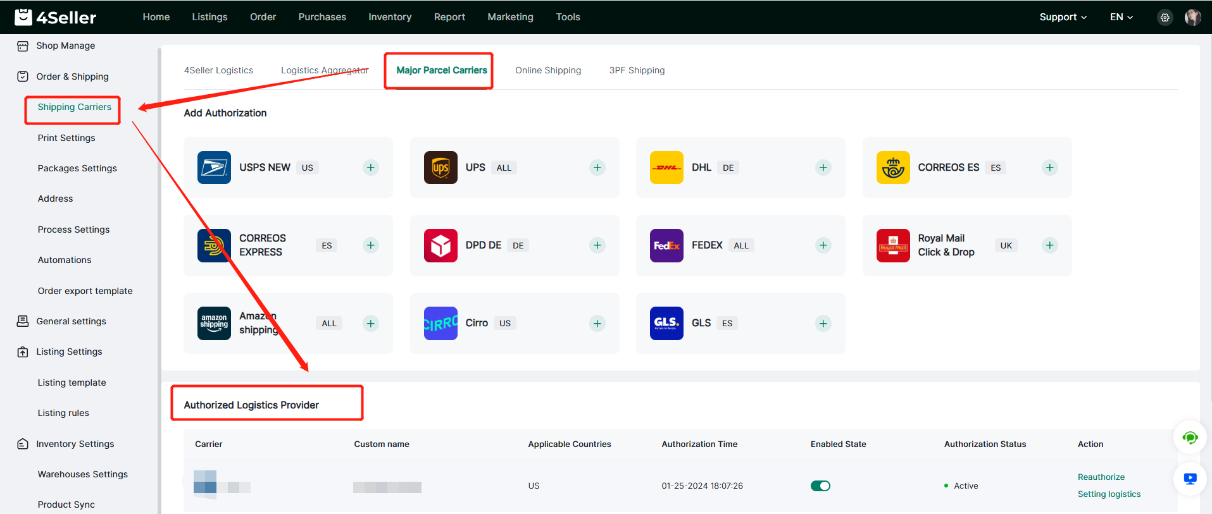Add CORREOS EXPRESS authorization plus icon
Screen dimensions: 1212x514
point(371,245)
